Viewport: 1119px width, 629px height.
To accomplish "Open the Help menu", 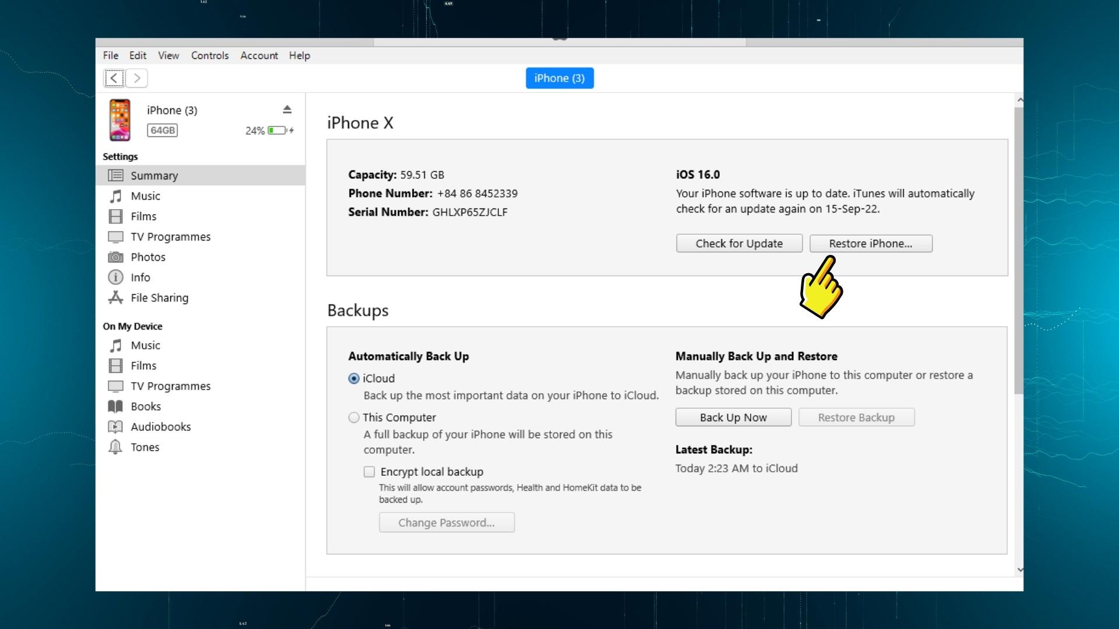I will (x=300, y=55).
